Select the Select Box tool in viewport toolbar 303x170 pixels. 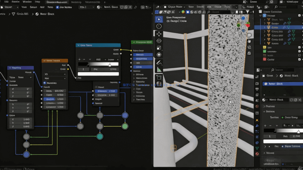[x=159, y=19]
